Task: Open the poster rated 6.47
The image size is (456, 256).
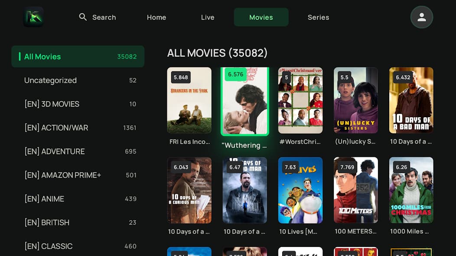Action: (x=245, y=190)
